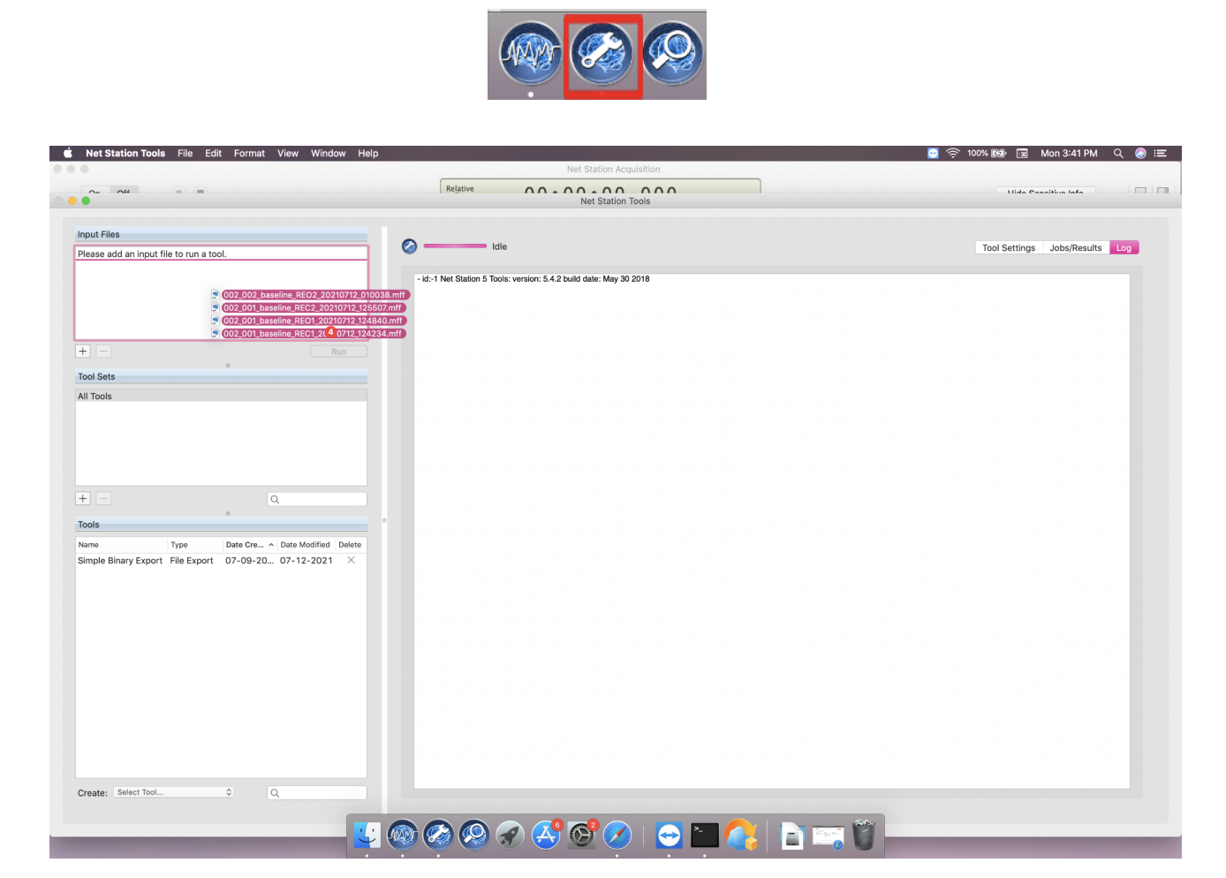This screenshot has height=878, width=1226.
Task: Remove tool set with minus button
Action: click(103, 498)
